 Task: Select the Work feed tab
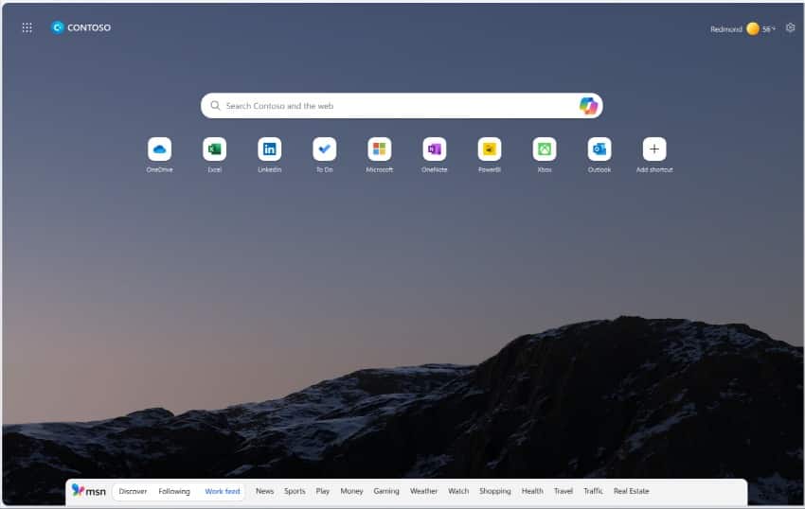(223, 492)
